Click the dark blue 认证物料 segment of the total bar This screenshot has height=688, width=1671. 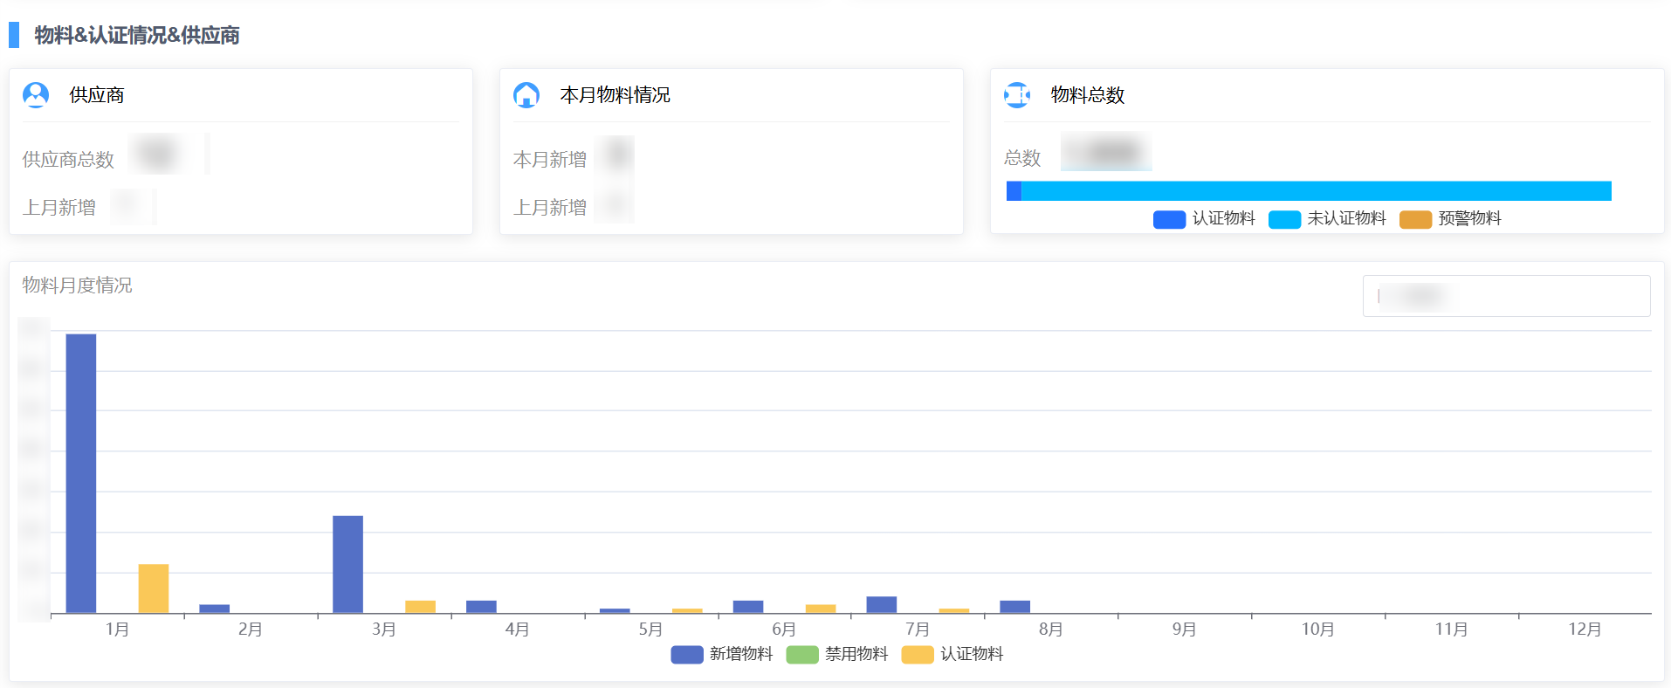[1014, 191]
